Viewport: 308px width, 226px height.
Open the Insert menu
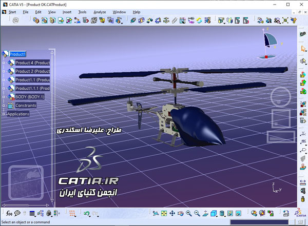(x=67, y=12)
